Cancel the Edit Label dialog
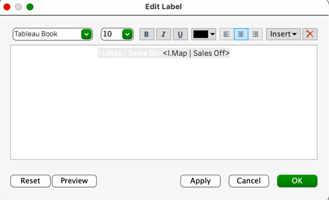This screenshot has height=200, width=329. (249, 181)
